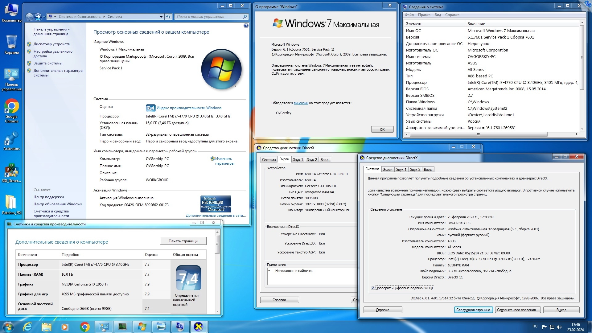Click the RU language indicator in tray
Image resolution: width=592 pixels, height=333 pixels.
535,326
